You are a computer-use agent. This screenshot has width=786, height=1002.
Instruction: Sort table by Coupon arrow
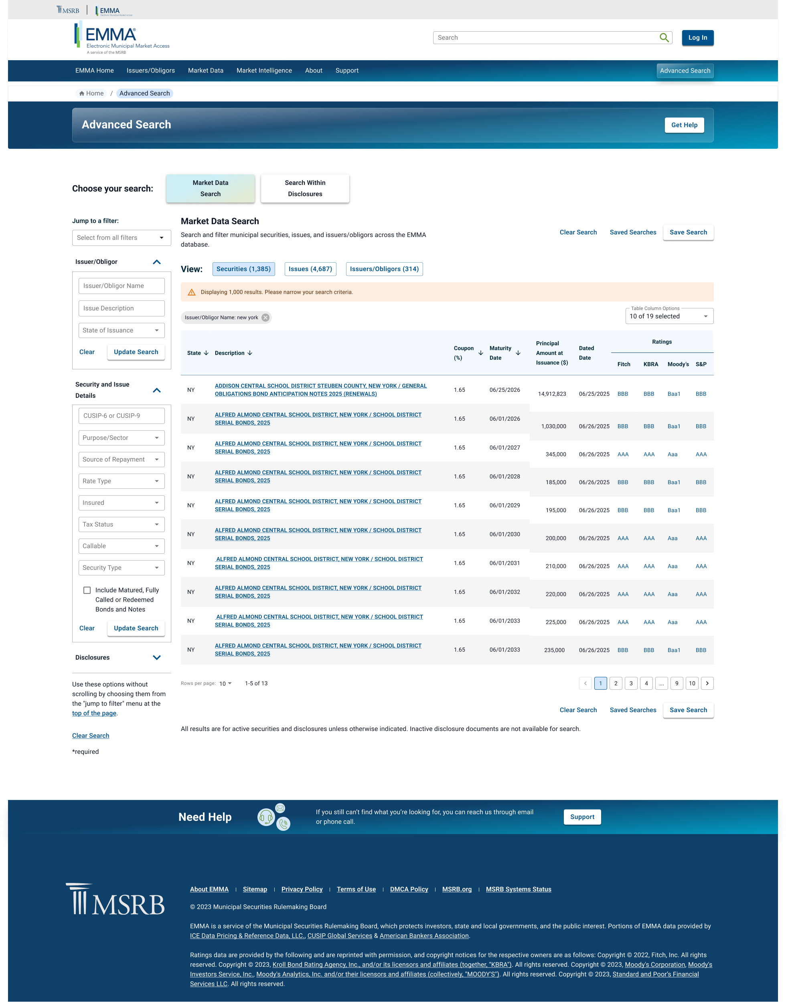(480, 353)
